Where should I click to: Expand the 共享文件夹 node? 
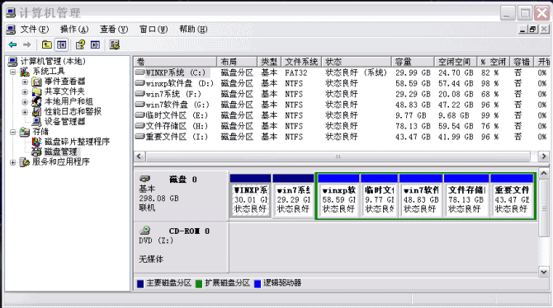coord(25,92)
